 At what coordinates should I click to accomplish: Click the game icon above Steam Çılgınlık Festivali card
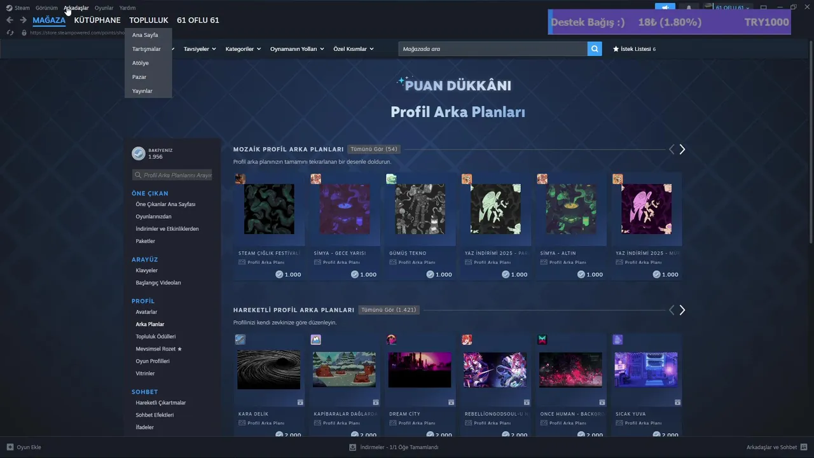240,179
